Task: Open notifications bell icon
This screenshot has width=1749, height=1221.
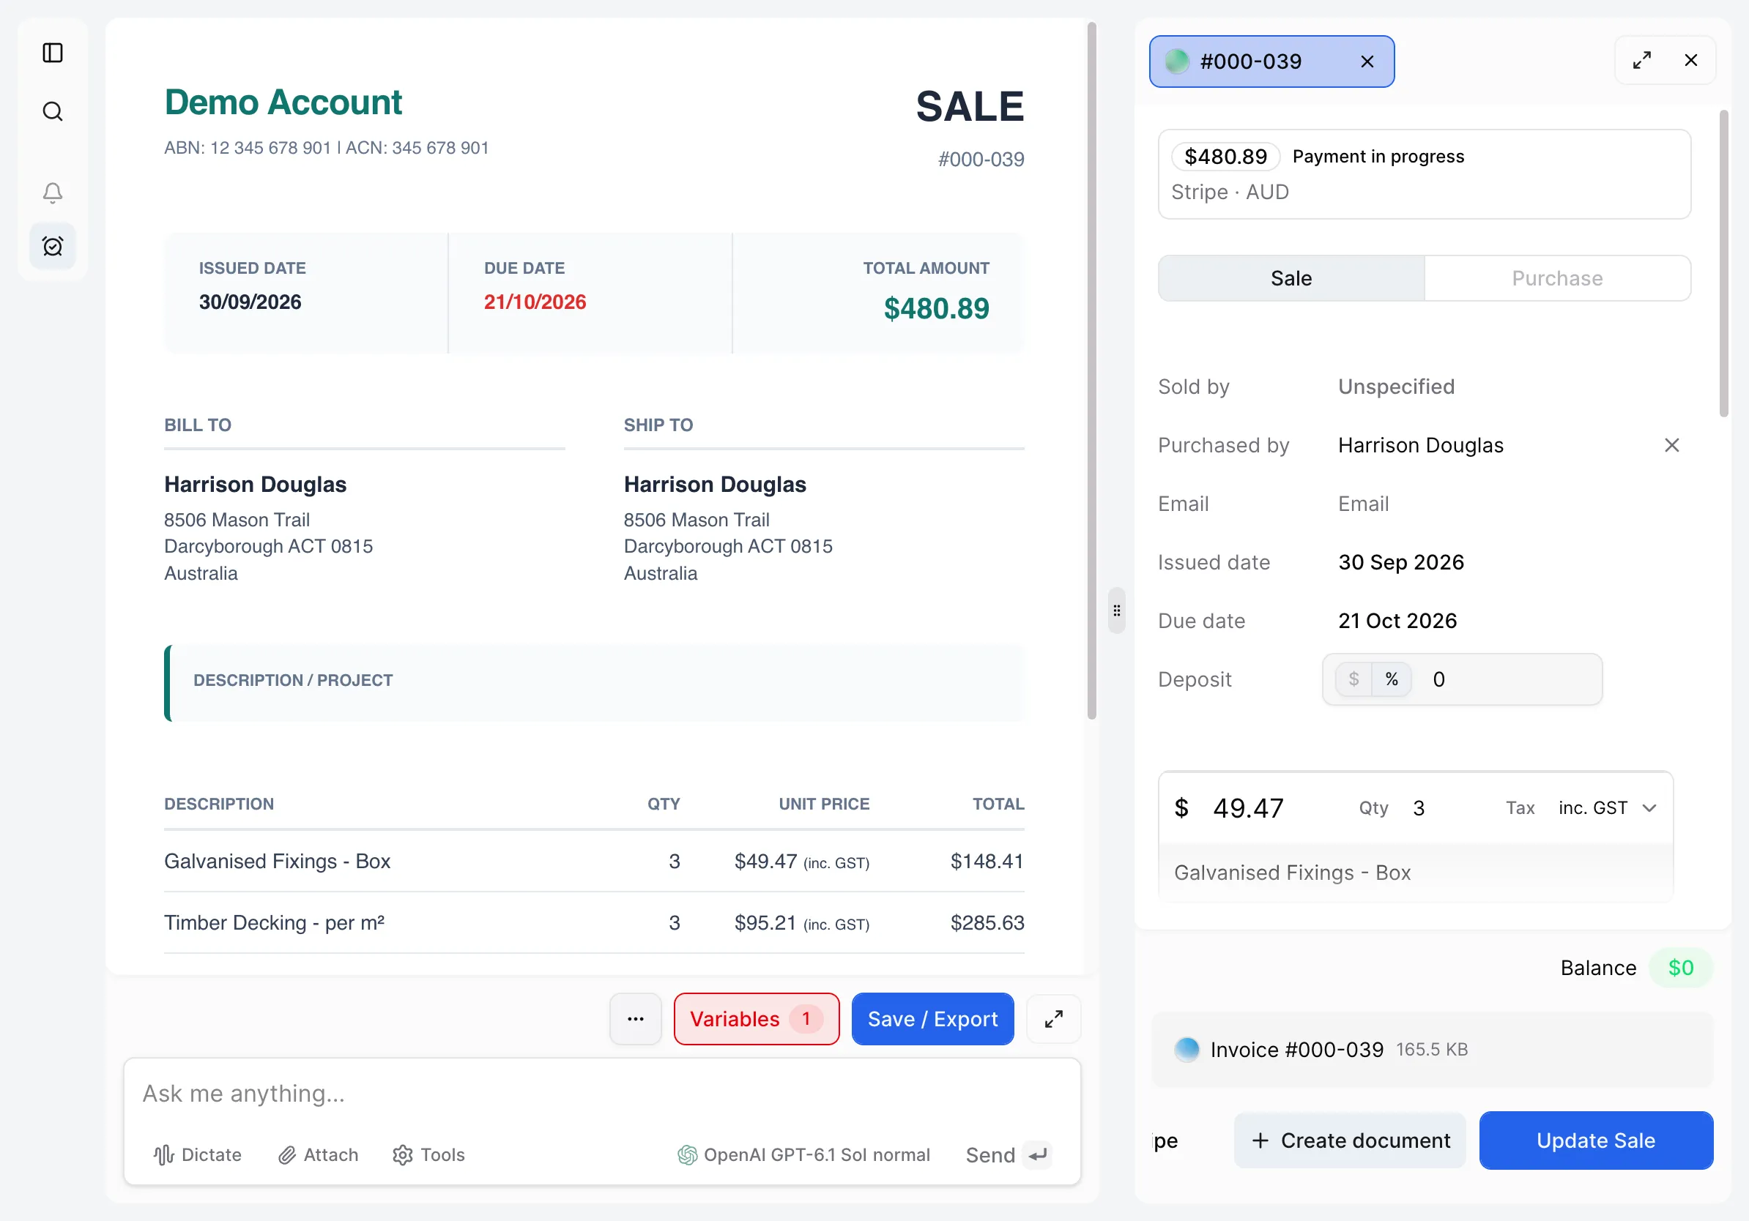Action: click(53, 192)
